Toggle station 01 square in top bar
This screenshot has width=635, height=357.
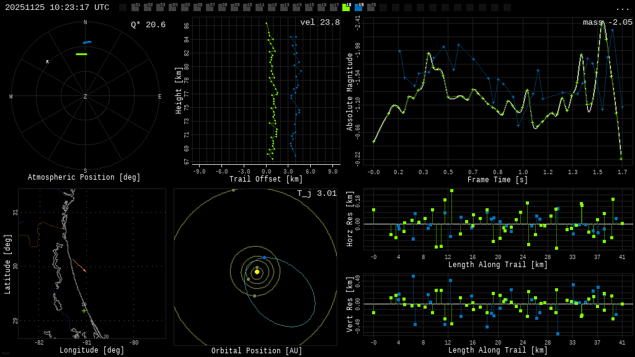pos(135,7)
